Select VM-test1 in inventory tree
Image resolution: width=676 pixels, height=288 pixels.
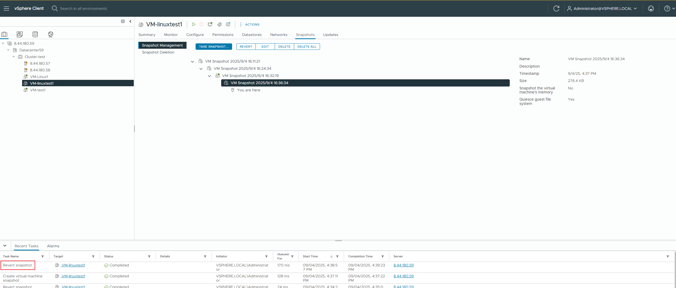click(x=38, y=90)
